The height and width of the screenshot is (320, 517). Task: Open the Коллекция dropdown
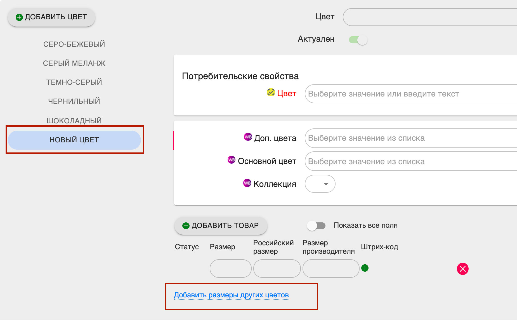[320, 184]
